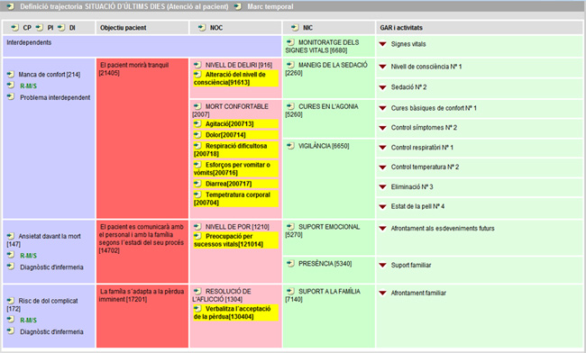The image size is (586, 353).
Task: Click icon beside CURES EN L'AGONIA
Action: [290, 106]
